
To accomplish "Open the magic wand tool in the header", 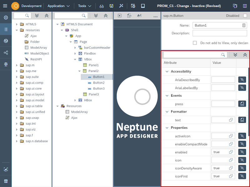I will [x=121, y=6].
